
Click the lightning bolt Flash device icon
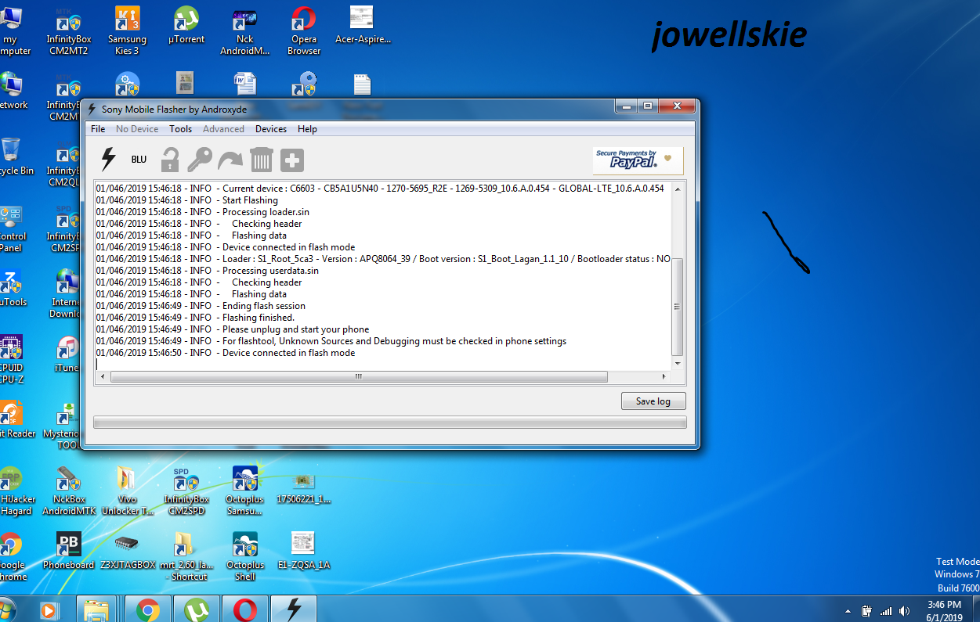108,160
